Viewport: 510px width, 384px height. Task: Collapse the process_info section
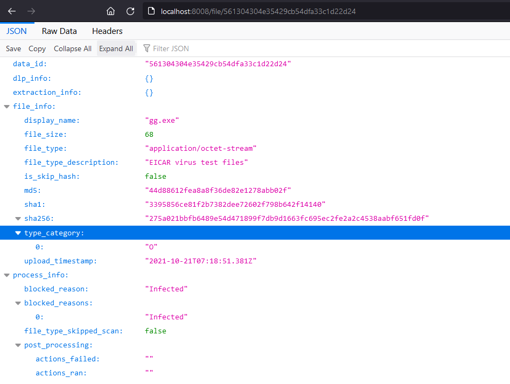[x=6, y=275]
